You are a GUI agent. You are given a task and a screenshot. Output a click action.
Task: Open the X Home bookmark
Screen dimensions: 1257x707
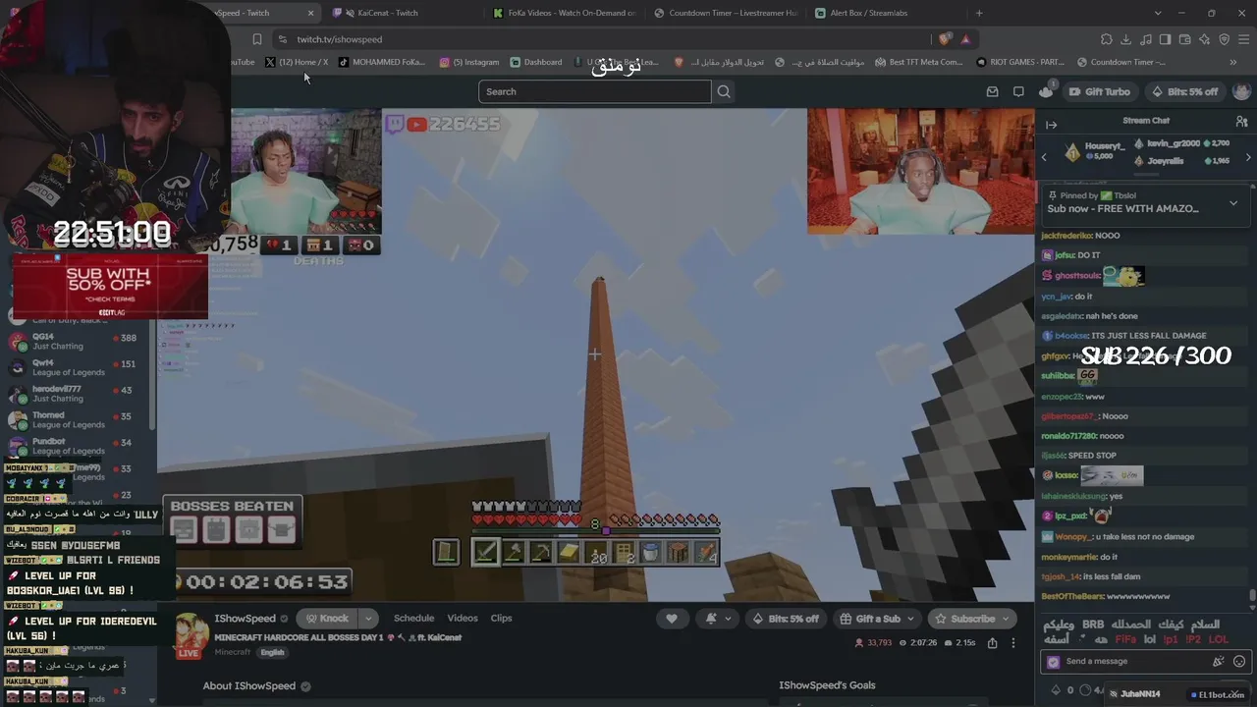(297, 62)
